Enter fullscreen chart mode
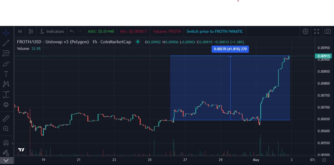The width and height of the screenshot is (334, 165). coord(317,32)
